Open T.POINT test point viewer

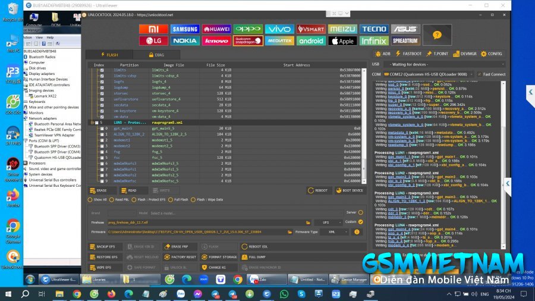coord(438,54)
